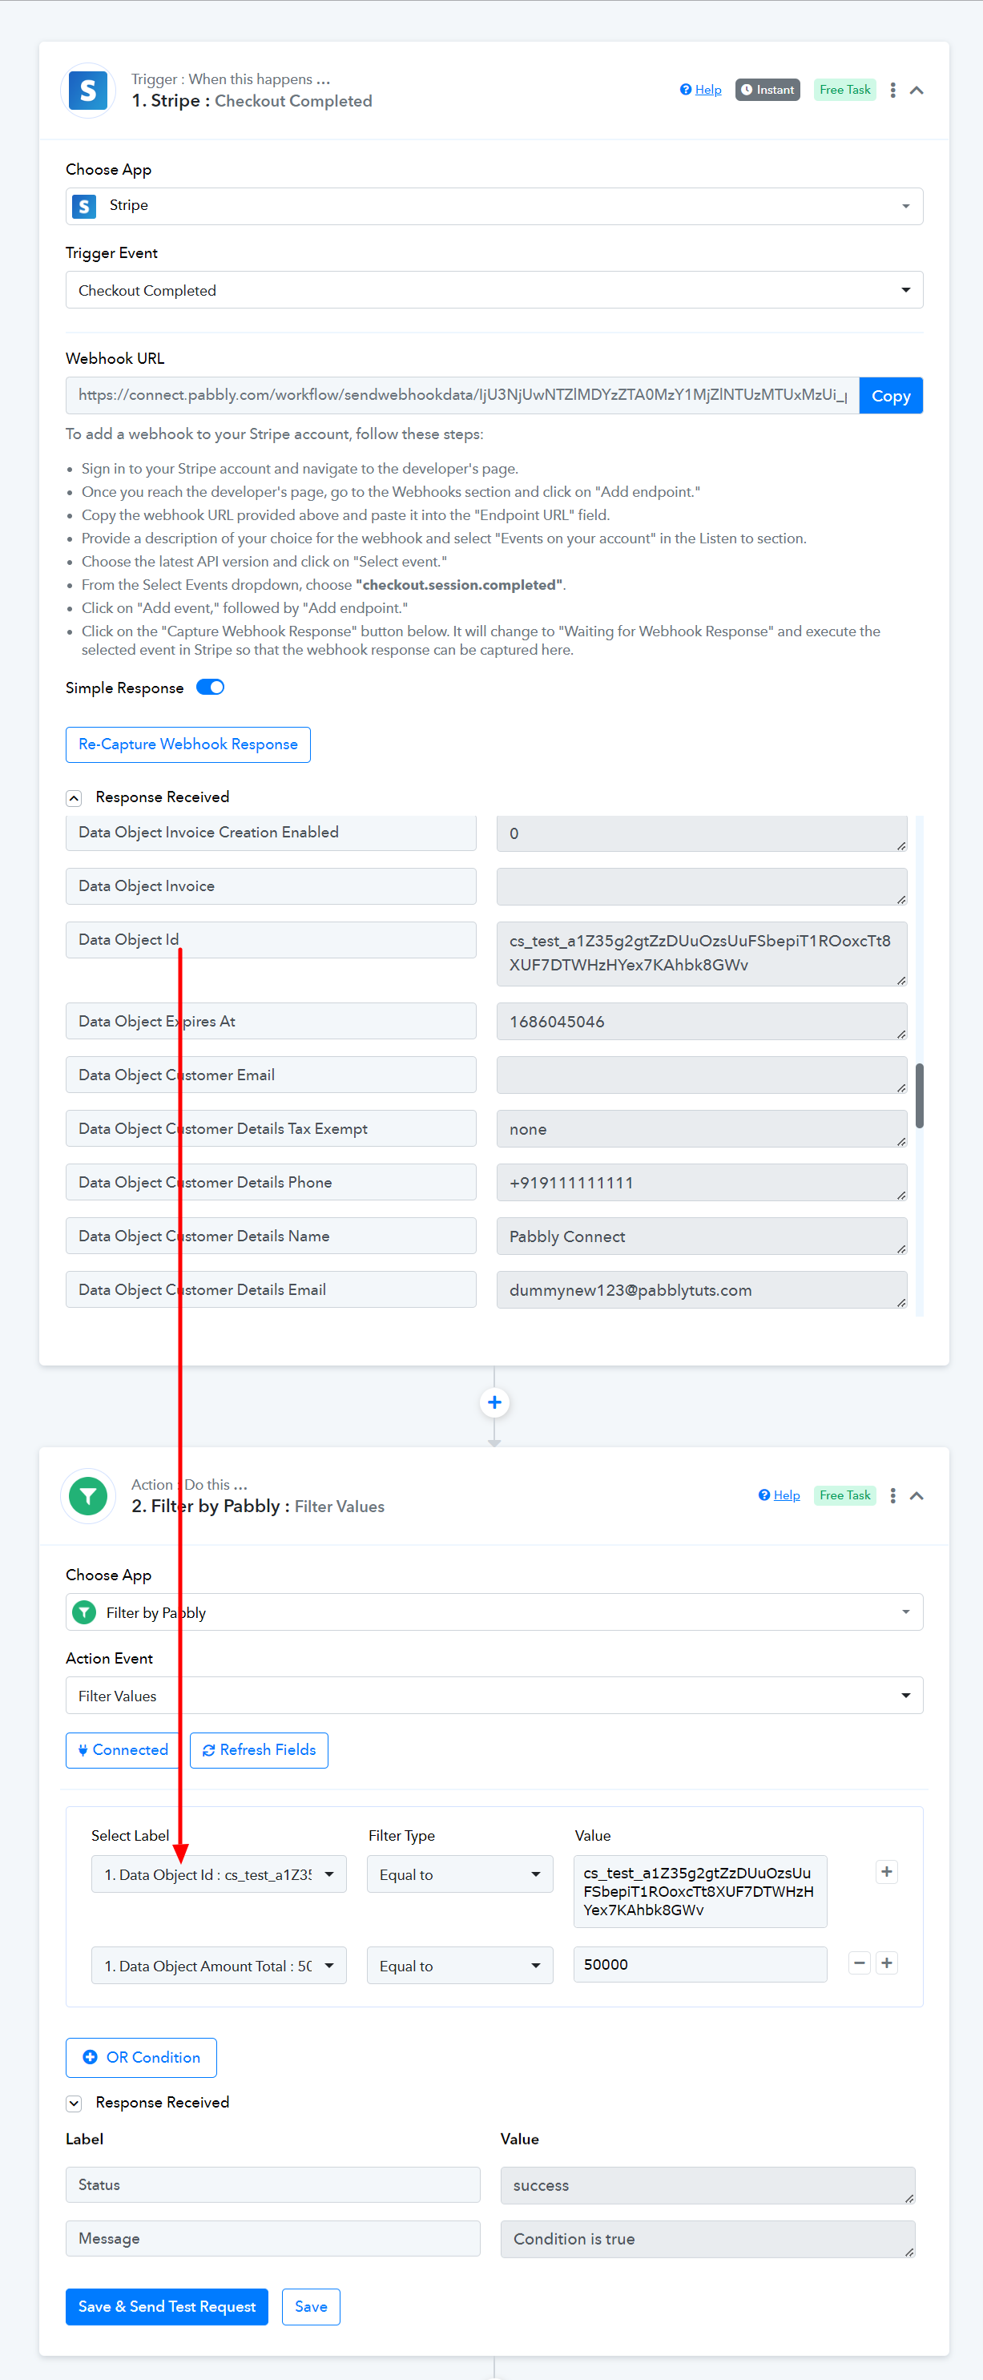983x2380 pixels.
Task: Remove second condition with minus button
Action: (859, 1963)
